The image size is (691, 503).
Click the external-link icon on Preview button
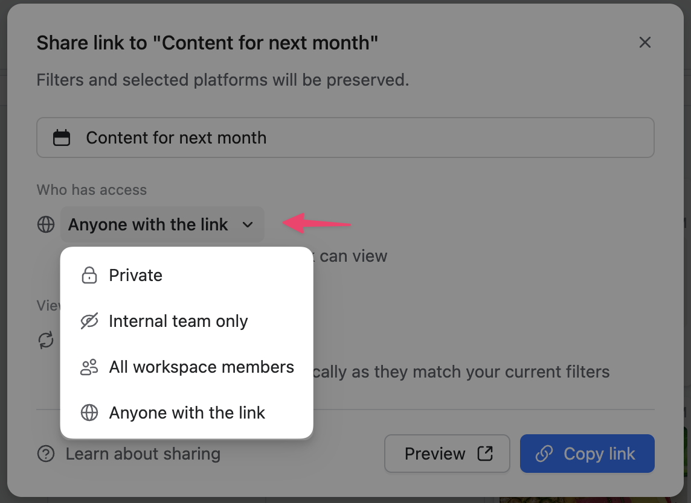point(485,454)
